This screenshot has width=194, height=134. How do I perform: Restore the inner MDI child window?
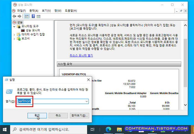coord(181,11)
